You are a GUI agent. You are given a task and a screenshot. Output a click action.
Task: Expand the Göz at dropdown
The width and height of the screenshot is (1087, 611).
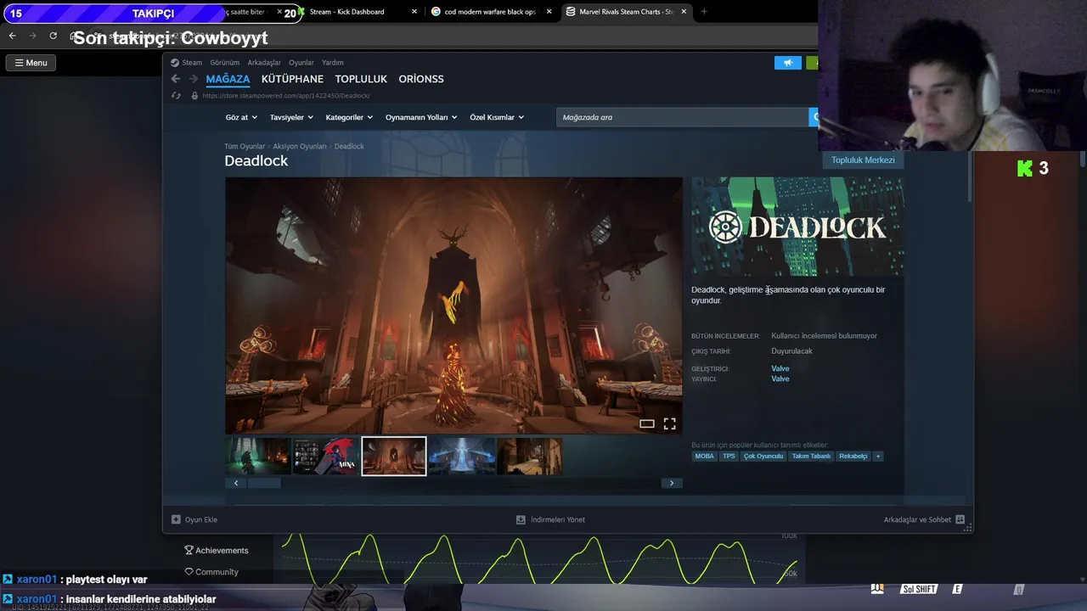(x=241, y=117)
